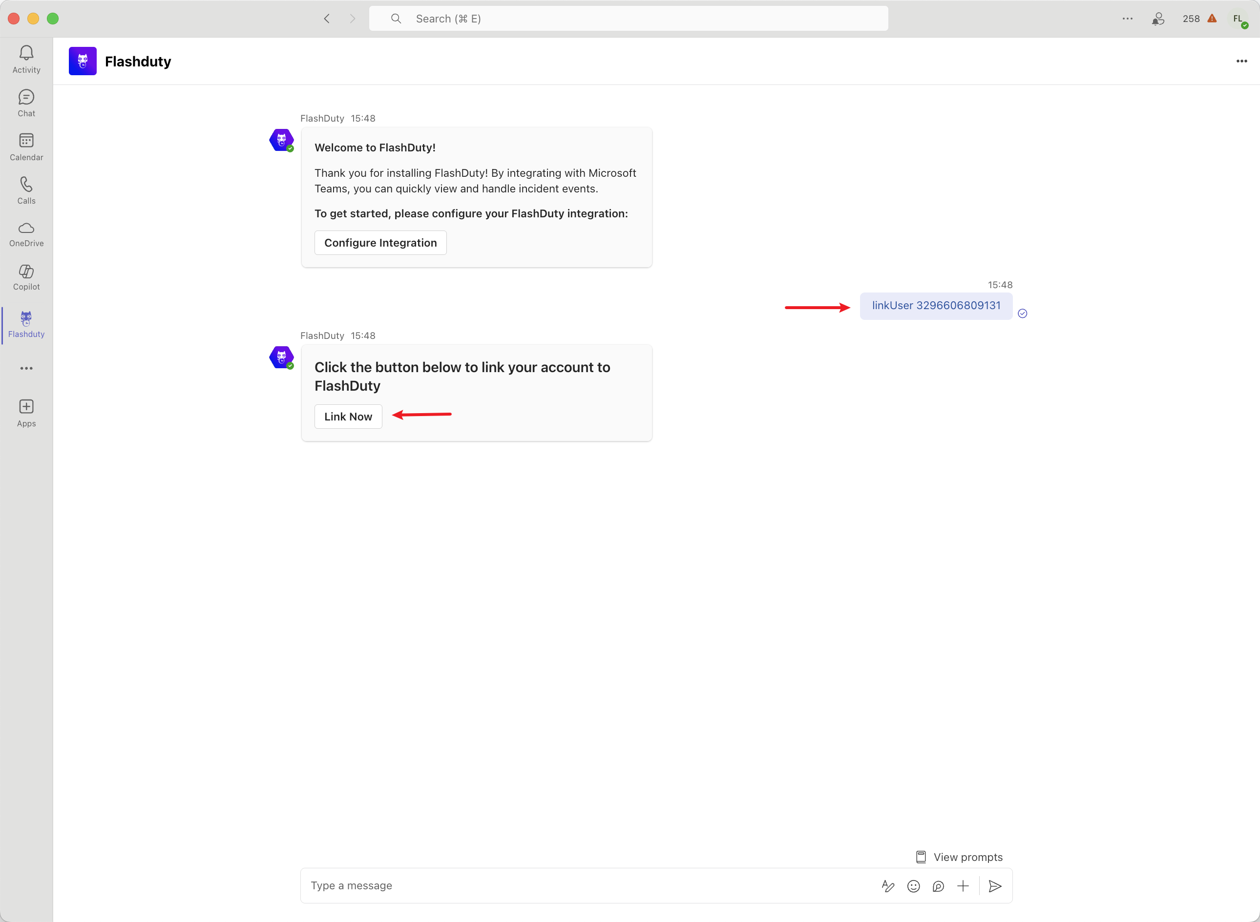This screenshot has width=1260, height=922.
Task: Focus the Search (⌘ E) field
Action: coord(629,19)
